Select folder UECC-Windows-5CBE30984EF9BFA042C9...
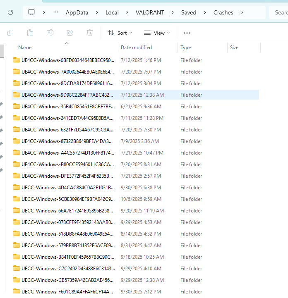 tap(135, 199)
